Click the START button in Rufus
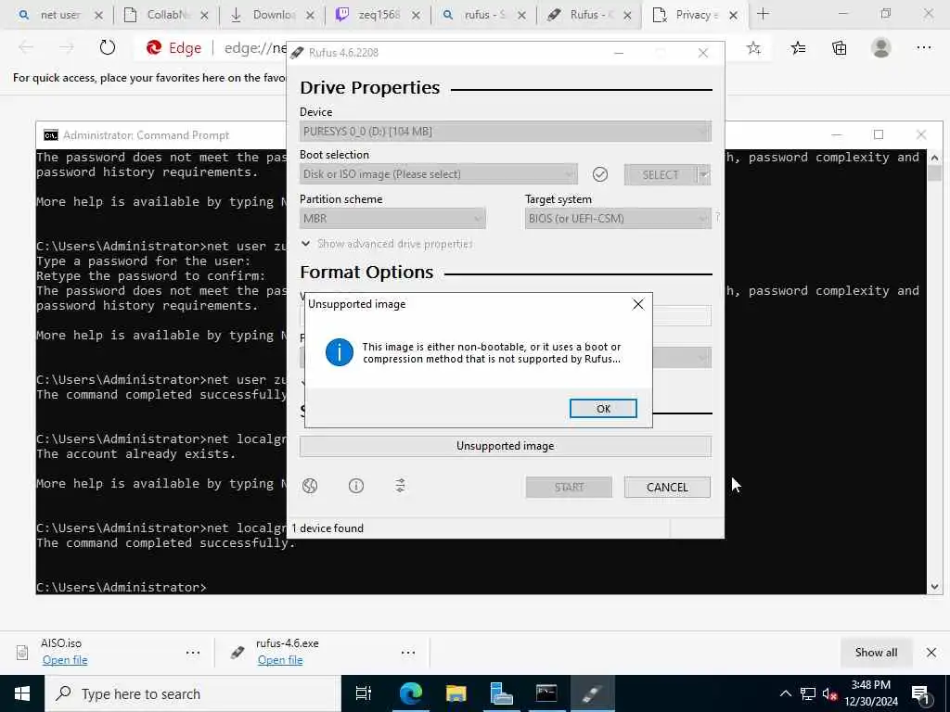 pyautogui.click(x=569, y=488)
